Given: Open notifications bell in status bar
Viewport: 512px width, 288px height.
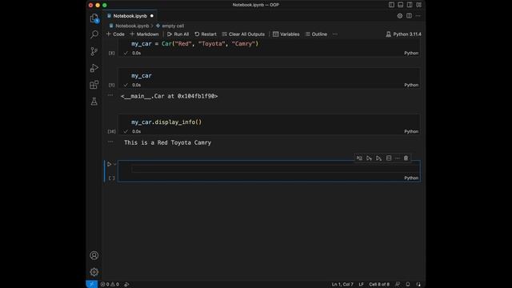Looking at the screenshot, I should [x=408, y=284].
